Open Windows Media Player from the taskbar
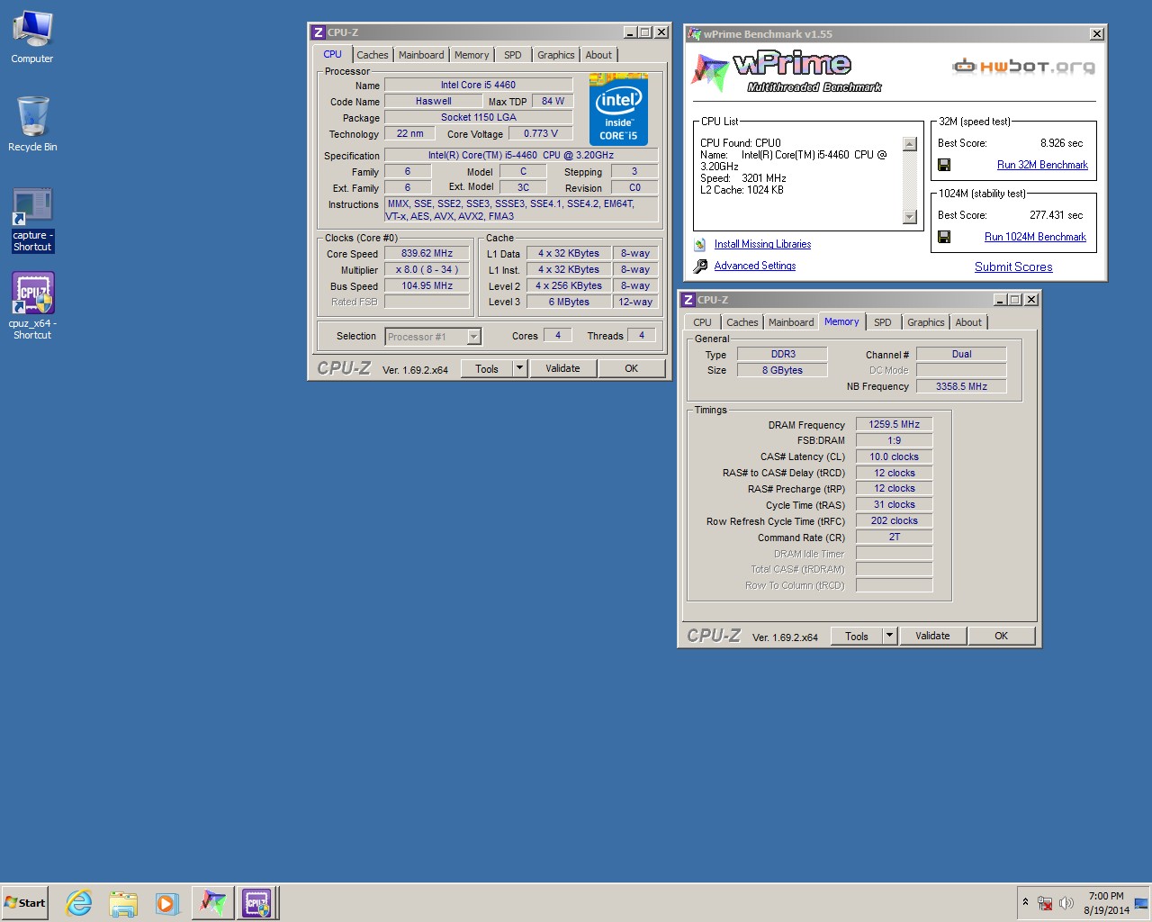Viewport: 1152px width, 922px height. point(166,902)
